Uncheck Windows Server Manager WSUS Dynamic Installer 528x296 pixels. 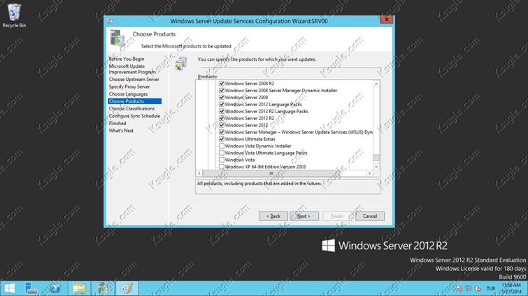click(222, 132)
